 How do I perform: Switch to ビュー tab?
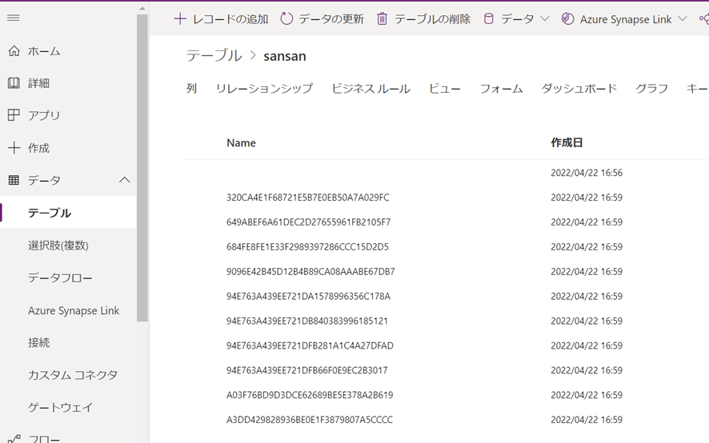tap(444, 89)
